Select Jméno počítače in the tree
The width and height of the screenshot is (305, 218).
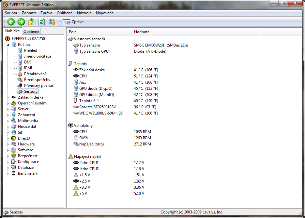(38, 56)
